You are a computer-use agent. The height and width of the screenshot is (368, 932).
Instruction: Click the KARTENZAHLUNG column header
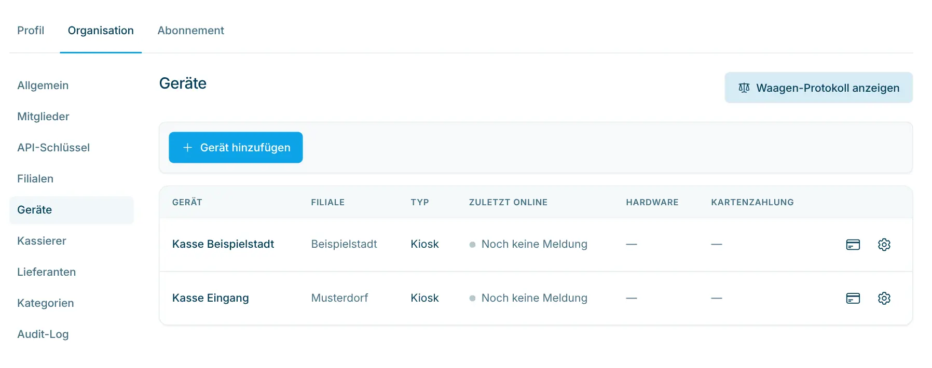point(752,202)
